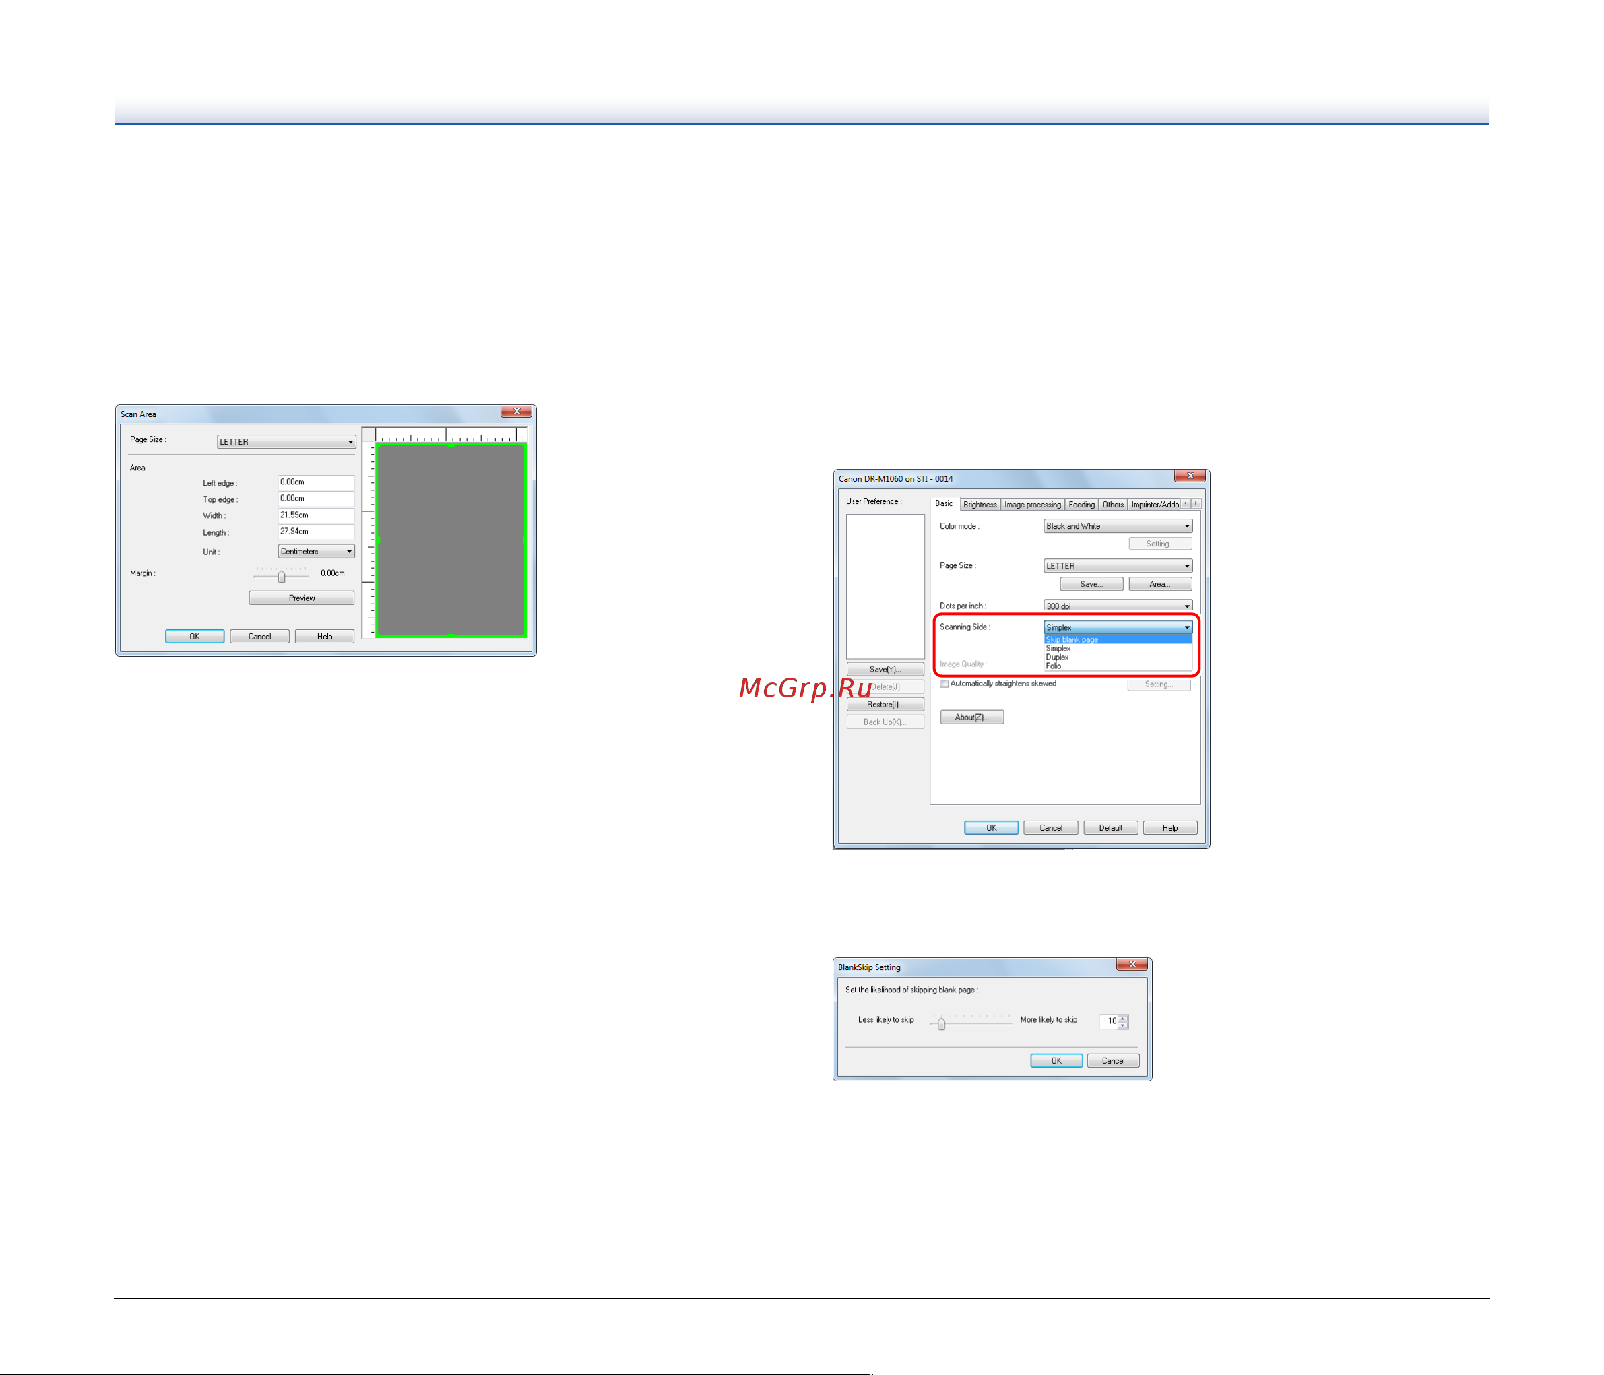Click the Save(Y)... preference button
Viewport: 1604px width, 1375px height.
(885, 669)
